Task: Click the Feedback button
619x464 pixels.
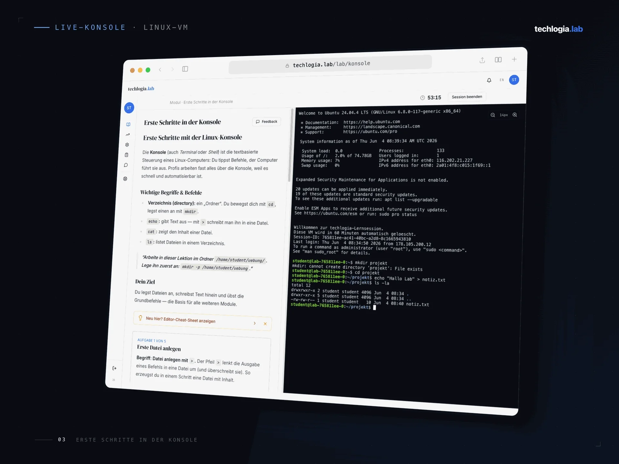Action: (267, 121)
